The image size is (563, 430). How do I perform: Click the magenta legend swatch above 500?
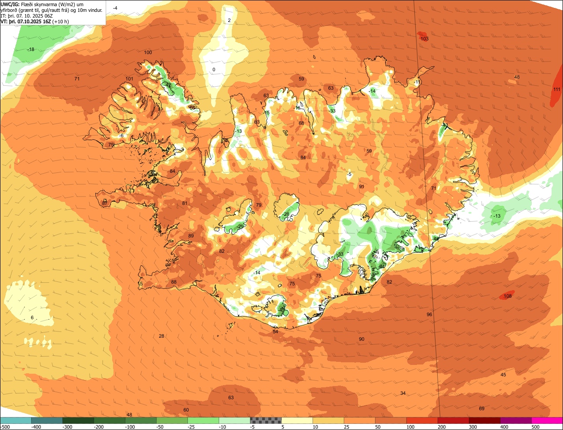(547, 420)
